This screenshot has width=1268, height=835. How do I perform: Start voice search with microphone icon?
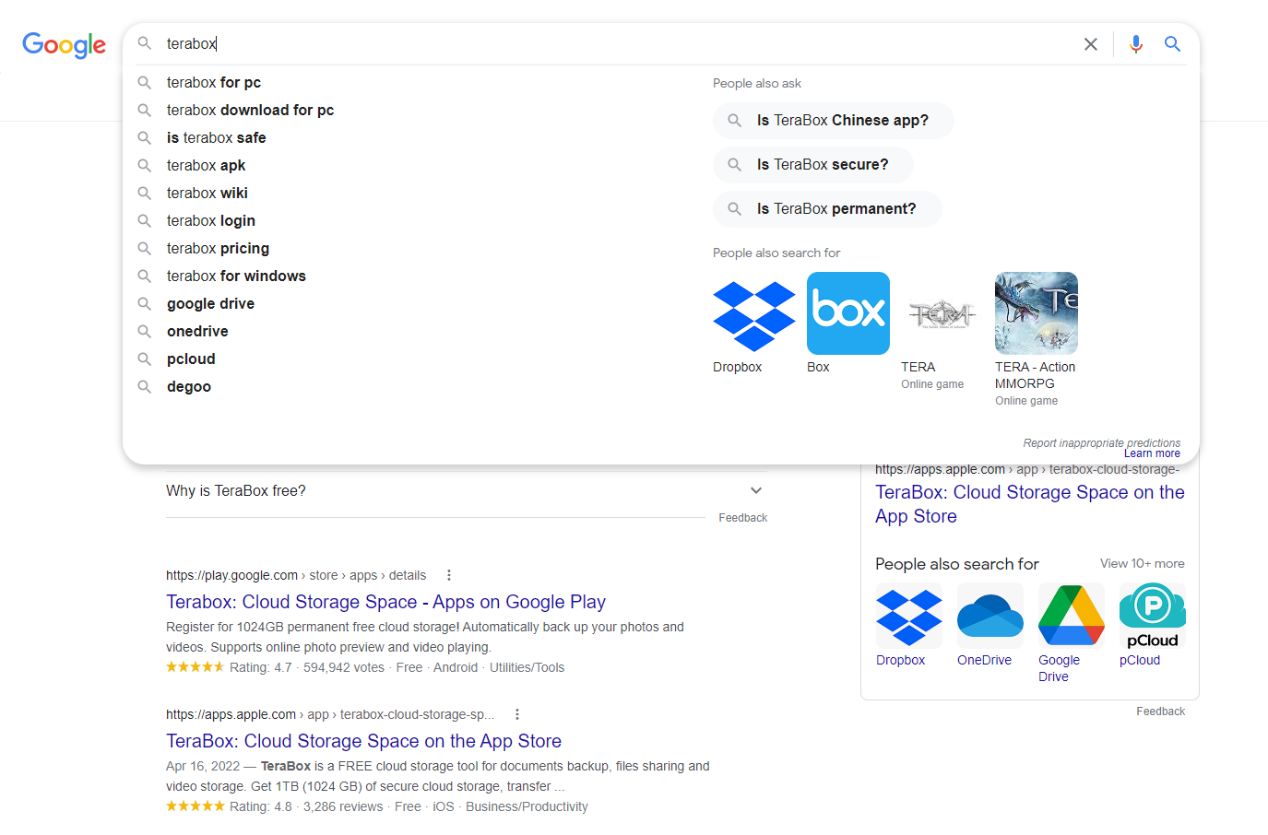pos(1135,44)
